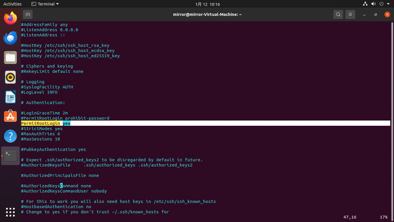Open Rhythmbox music player in dock
The width and height of the screenshot is (394, 222).
(10, 77)
